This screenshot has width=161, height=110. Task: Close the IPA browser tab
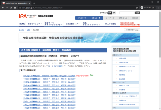29,3
